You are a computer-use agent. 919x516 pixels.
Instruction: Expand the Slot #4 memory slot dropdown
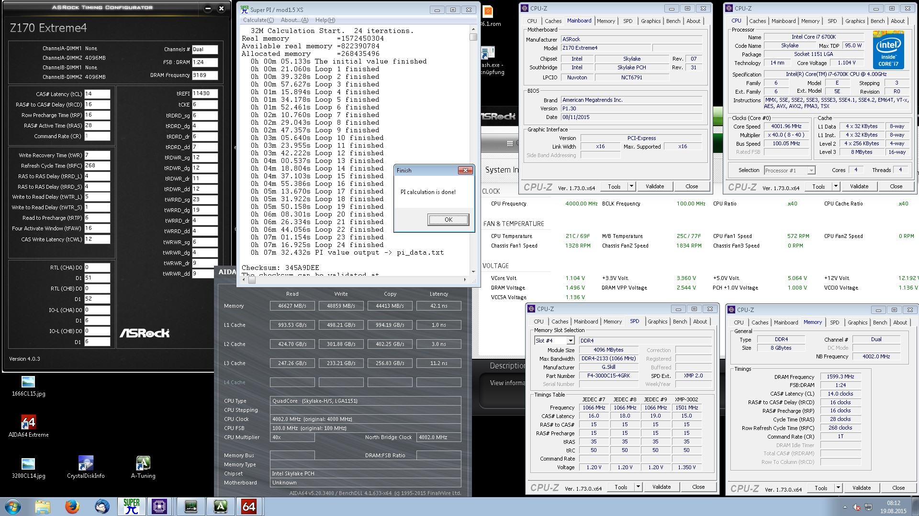coord(570,341)
